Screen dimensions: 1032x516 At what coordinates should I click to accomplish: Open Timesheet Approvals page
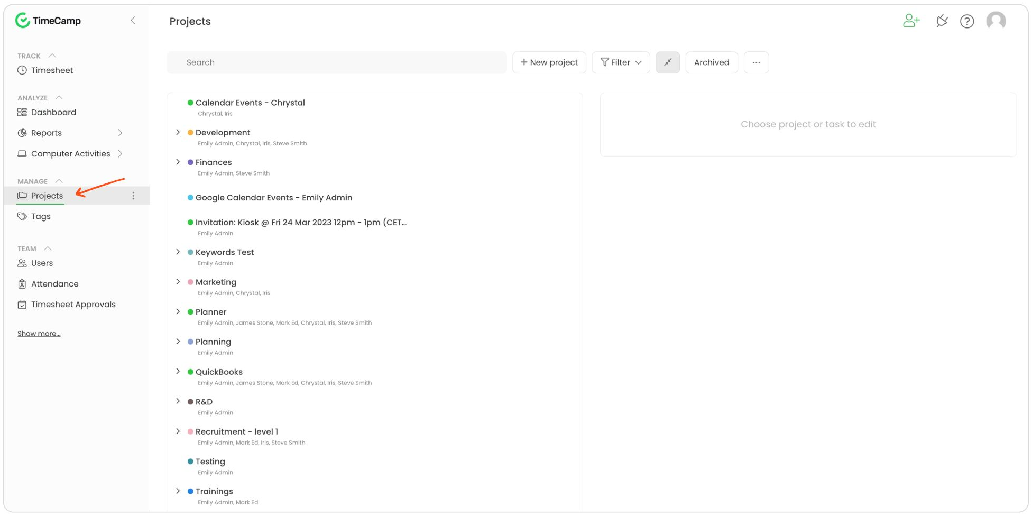click(x=73, y=305)
